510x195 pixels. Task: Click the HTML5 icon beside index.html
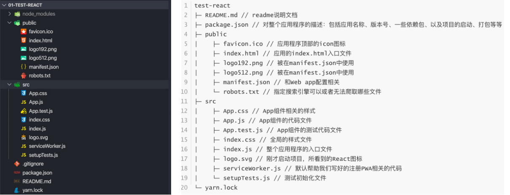24,41
